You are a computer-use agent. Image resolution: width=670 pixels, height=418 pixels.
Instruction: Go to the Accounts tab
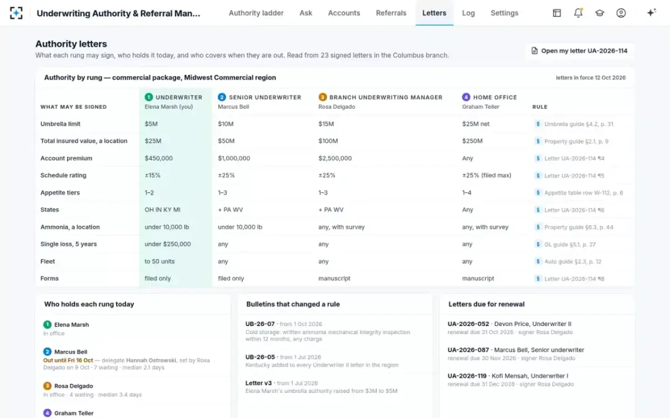coord(344,13)
